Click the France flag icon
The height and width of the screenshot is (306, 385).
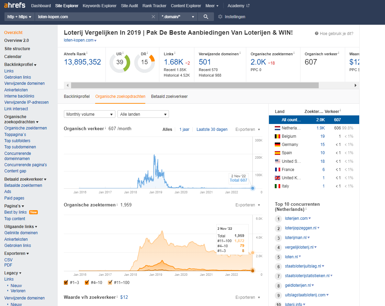click(278, 169)
